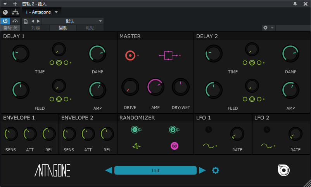Select middle double-ring circle under Delay 2 Feed
This screenshot has height=187, width=311.
pyautogui.click(x=252, y=99)
